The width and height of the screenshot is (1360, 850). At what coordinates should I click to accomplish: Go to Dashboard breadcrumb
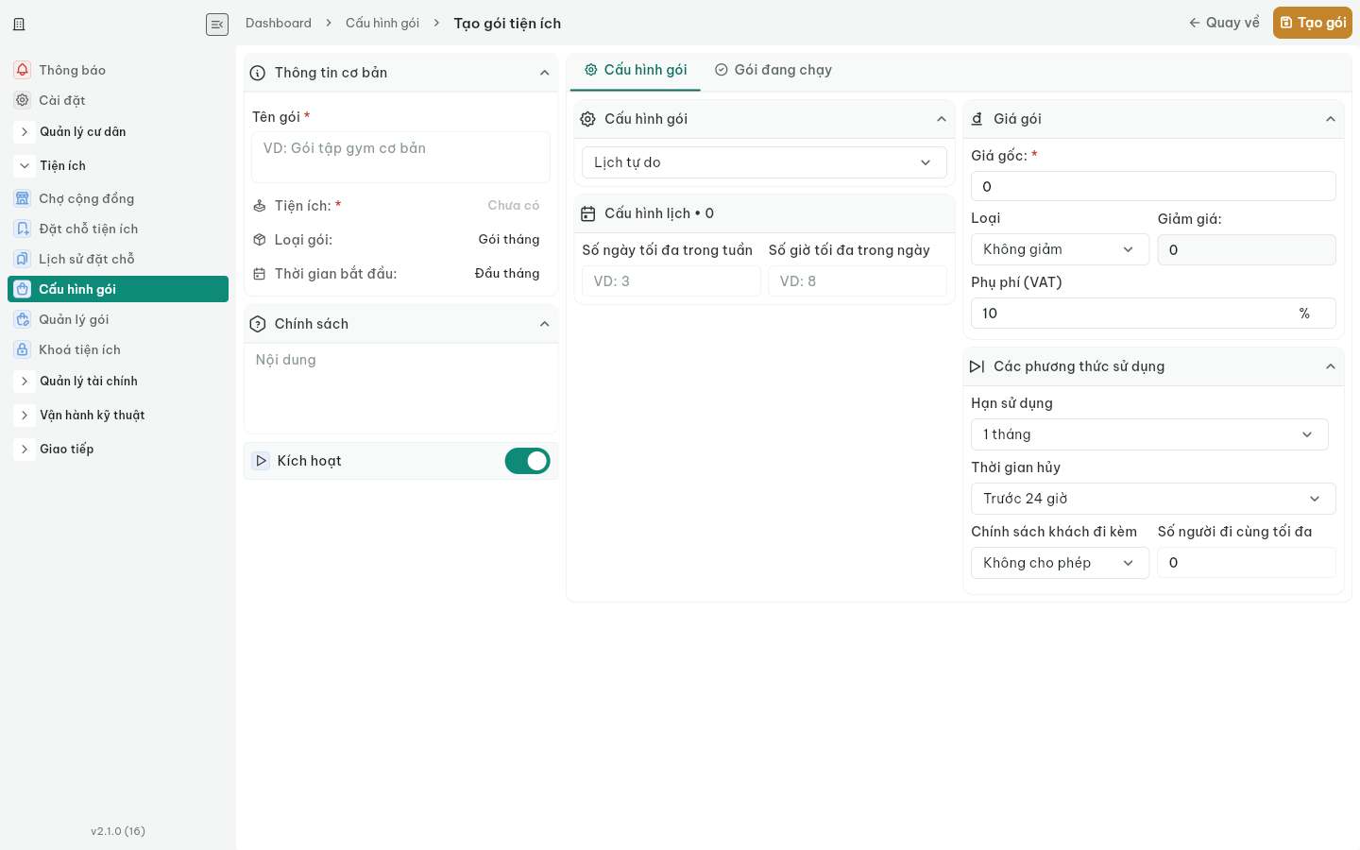[x=279, y=23]
